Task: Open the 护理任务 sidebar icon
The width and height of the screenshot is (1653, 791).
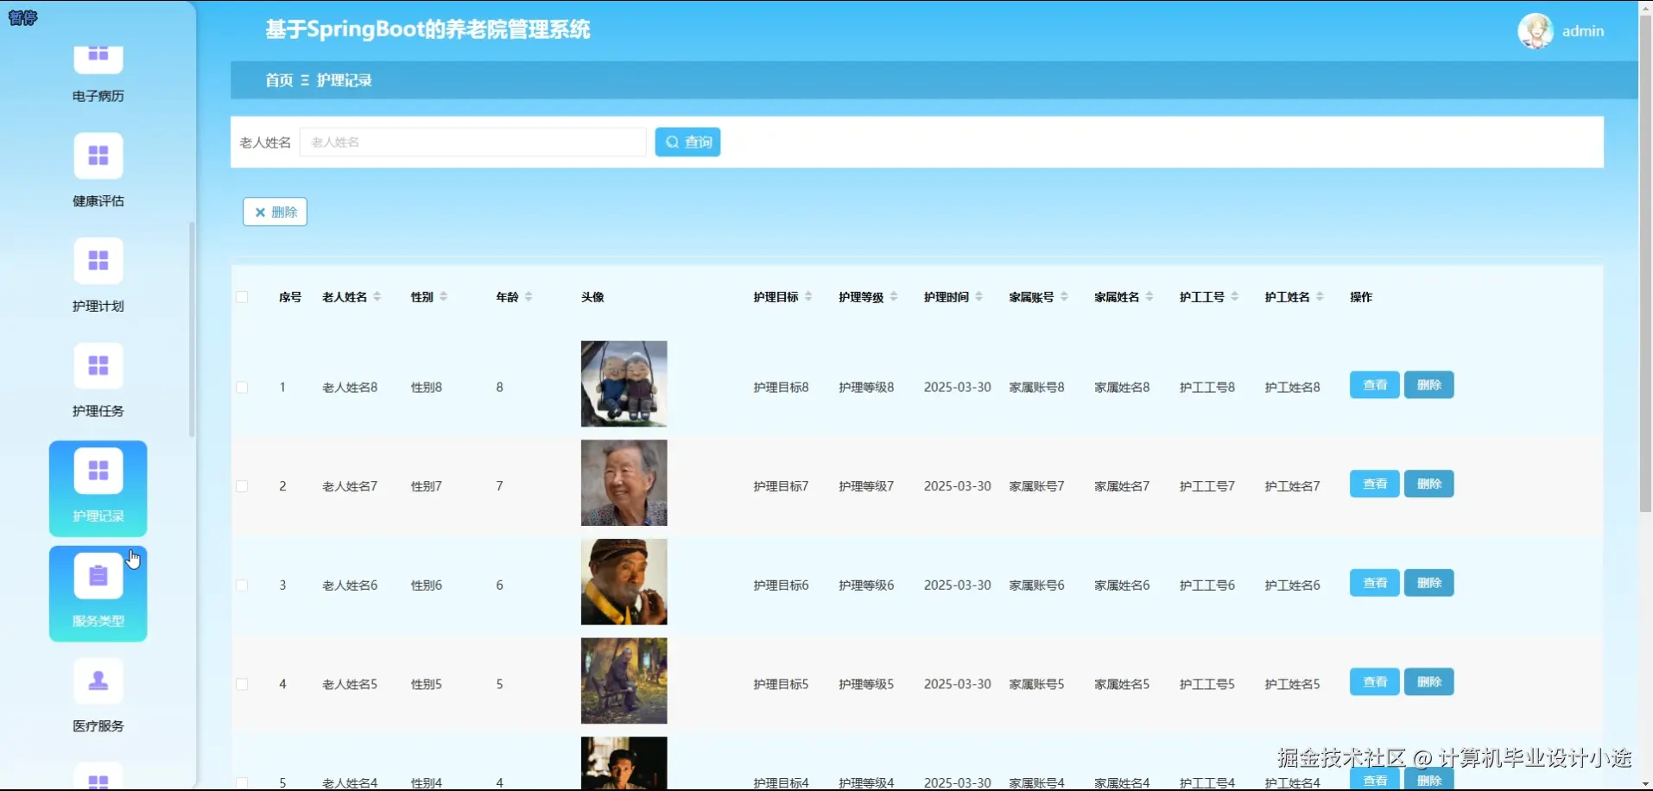Action: point(98,366)
